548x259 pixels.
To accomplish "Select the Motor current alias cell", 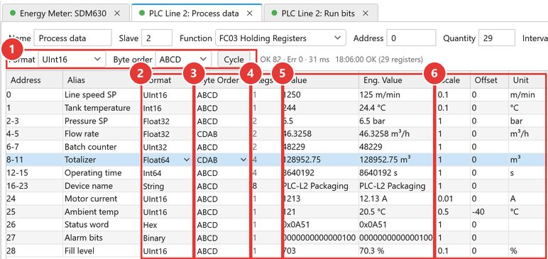I will 102,199.
